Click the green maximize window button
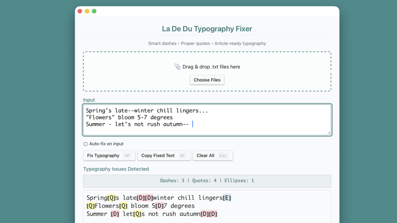 [94, 11]
